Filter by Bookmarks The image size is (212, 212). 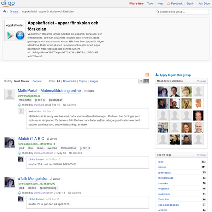(x=69, y=81)
